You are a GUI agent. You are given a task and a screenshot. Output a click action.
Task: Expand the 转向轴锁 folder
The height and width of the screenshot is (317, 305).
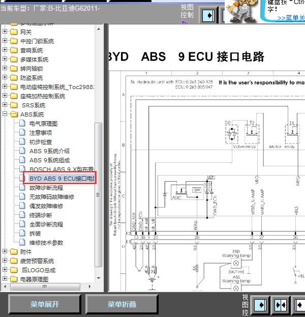click(5, 68)
